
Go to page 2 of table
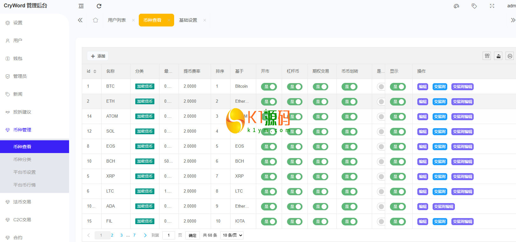[x=112, y=235]
